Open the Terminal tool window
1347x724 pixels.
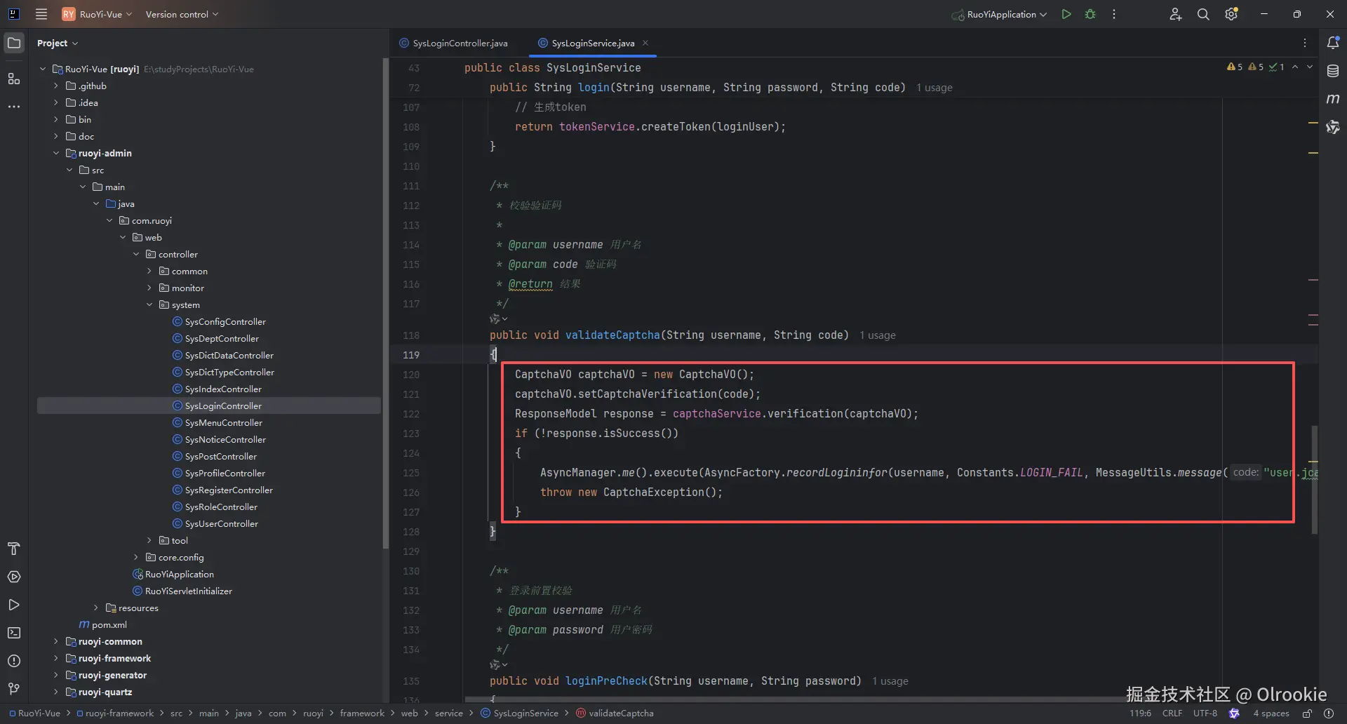14,633
